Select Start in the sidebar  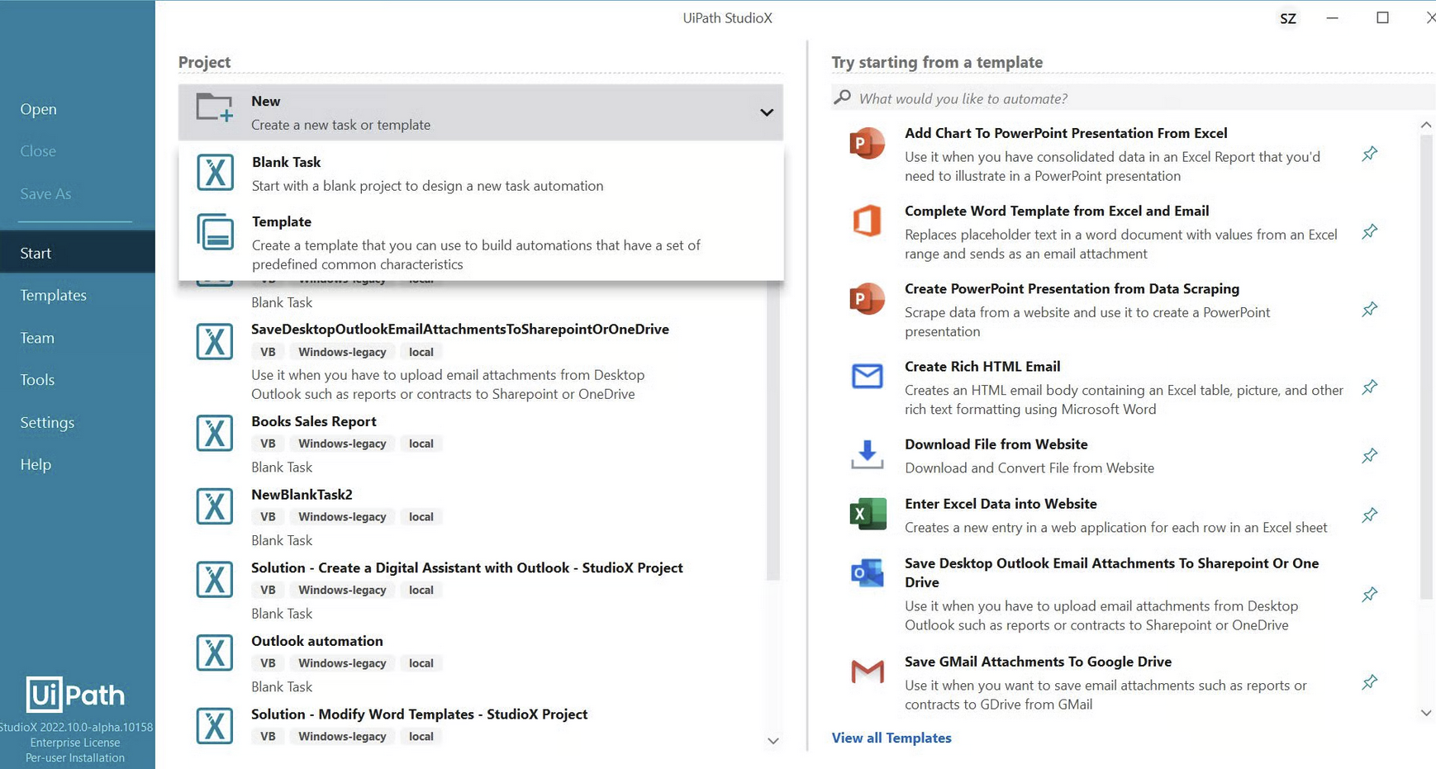[x=78, y=253]
